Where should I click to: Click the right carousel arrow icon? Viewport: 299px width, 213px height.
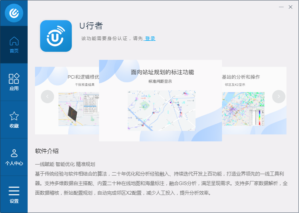click(279, 96)
